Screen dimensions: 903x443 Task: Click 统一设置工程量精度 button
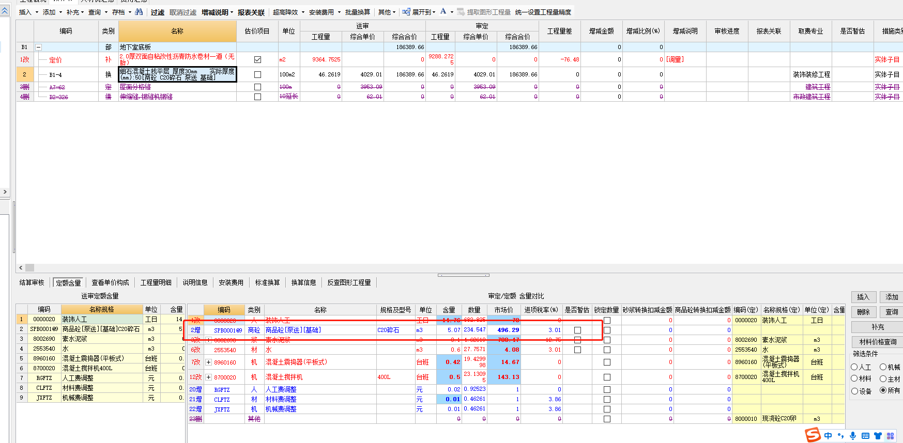543,12
